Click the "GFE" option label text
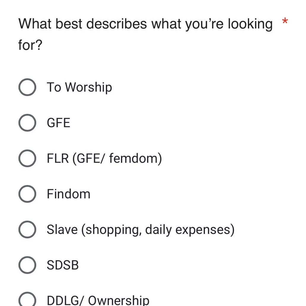The width and height of the screenshot is (306, 306). (58, 123)
